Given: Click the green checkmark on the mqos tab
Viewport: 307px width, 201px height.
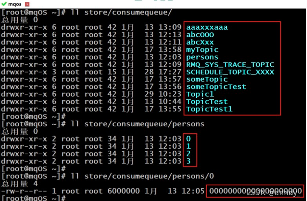Looking at the screenshot, I should click(x=4, y=4).
